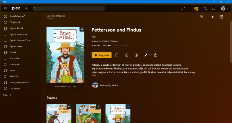Click the ZoliHome server name

[50, 19]
